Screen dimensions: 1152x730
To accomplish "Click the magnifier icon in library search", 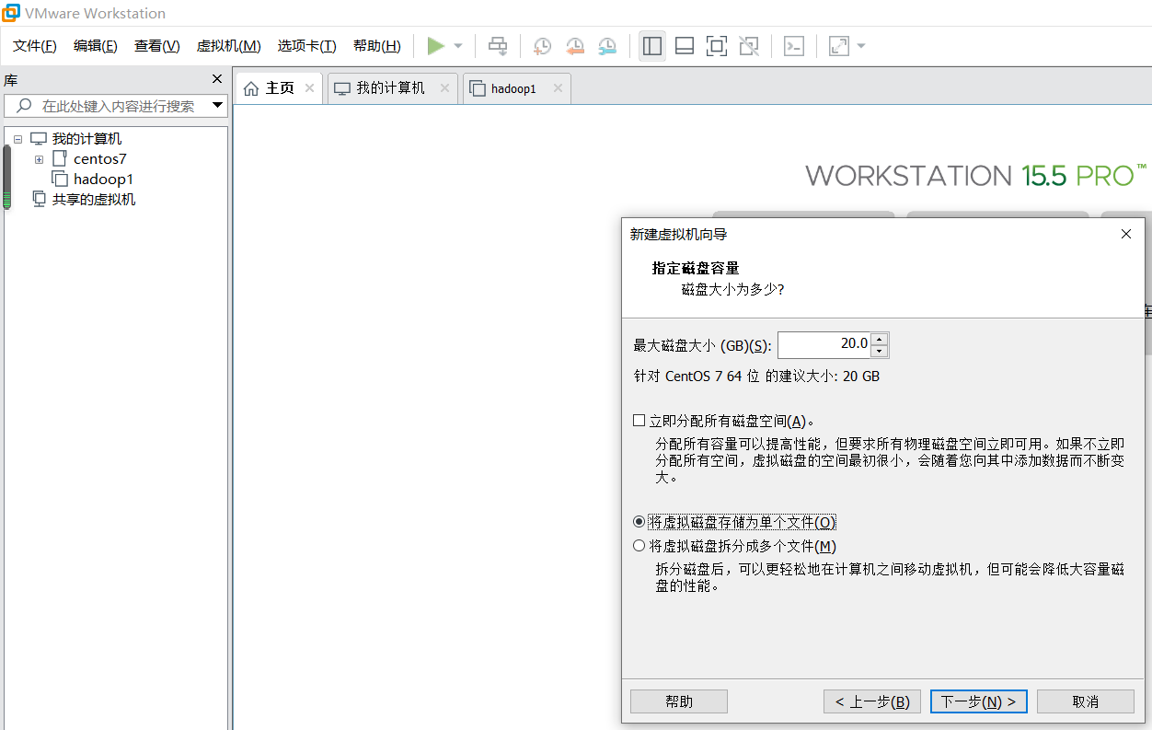I will tap(24, 106).
